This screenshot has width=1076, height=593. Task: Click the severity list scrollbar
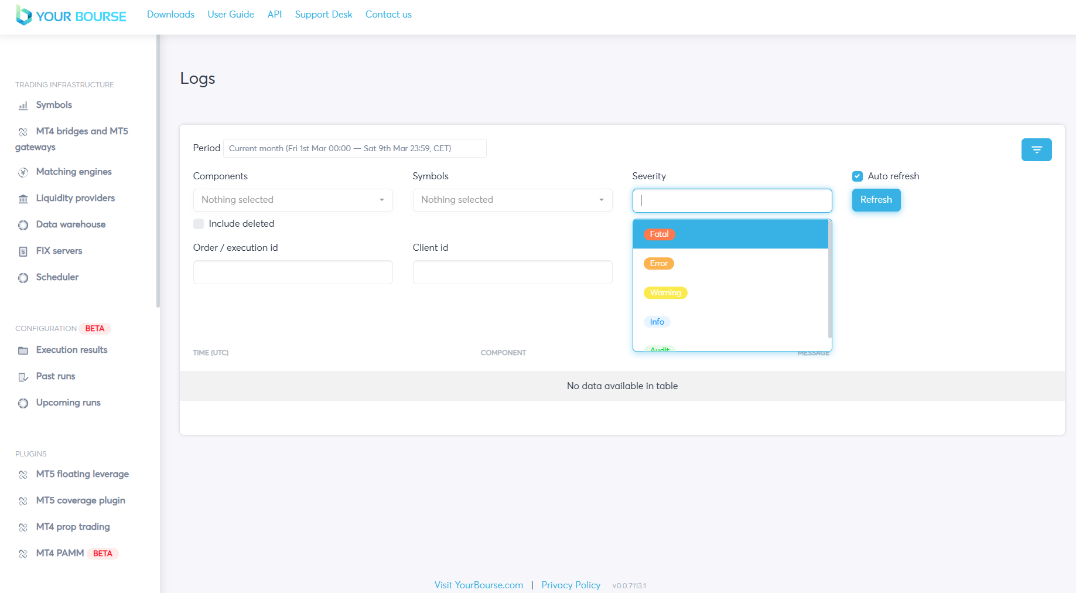[829, 280]
